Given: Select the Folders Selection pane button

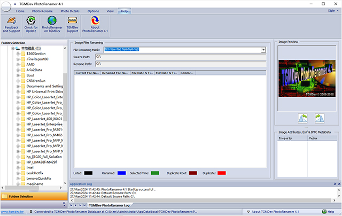Looking at the screenshot, I should pos(34,196).
